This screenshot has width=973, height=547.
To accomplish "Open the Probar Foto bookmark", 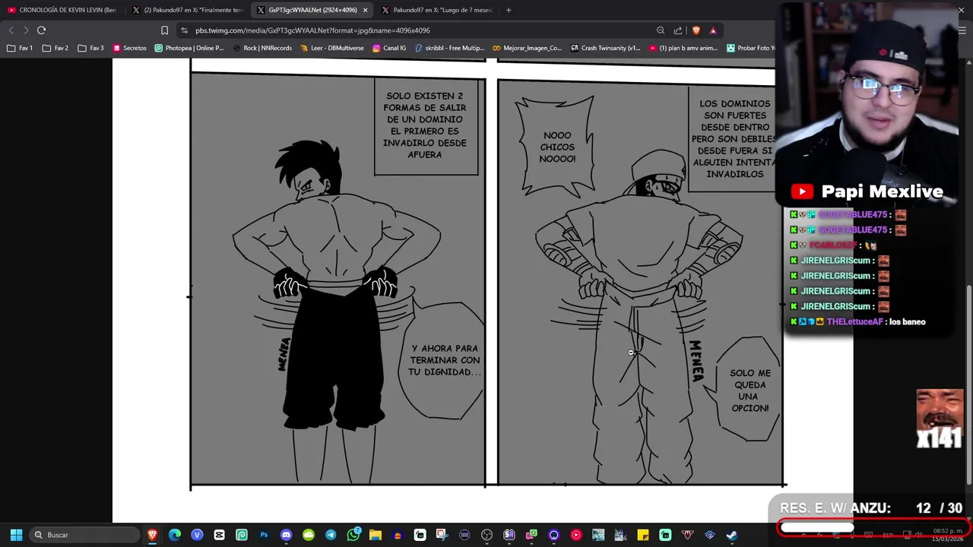I will (751, 48).
